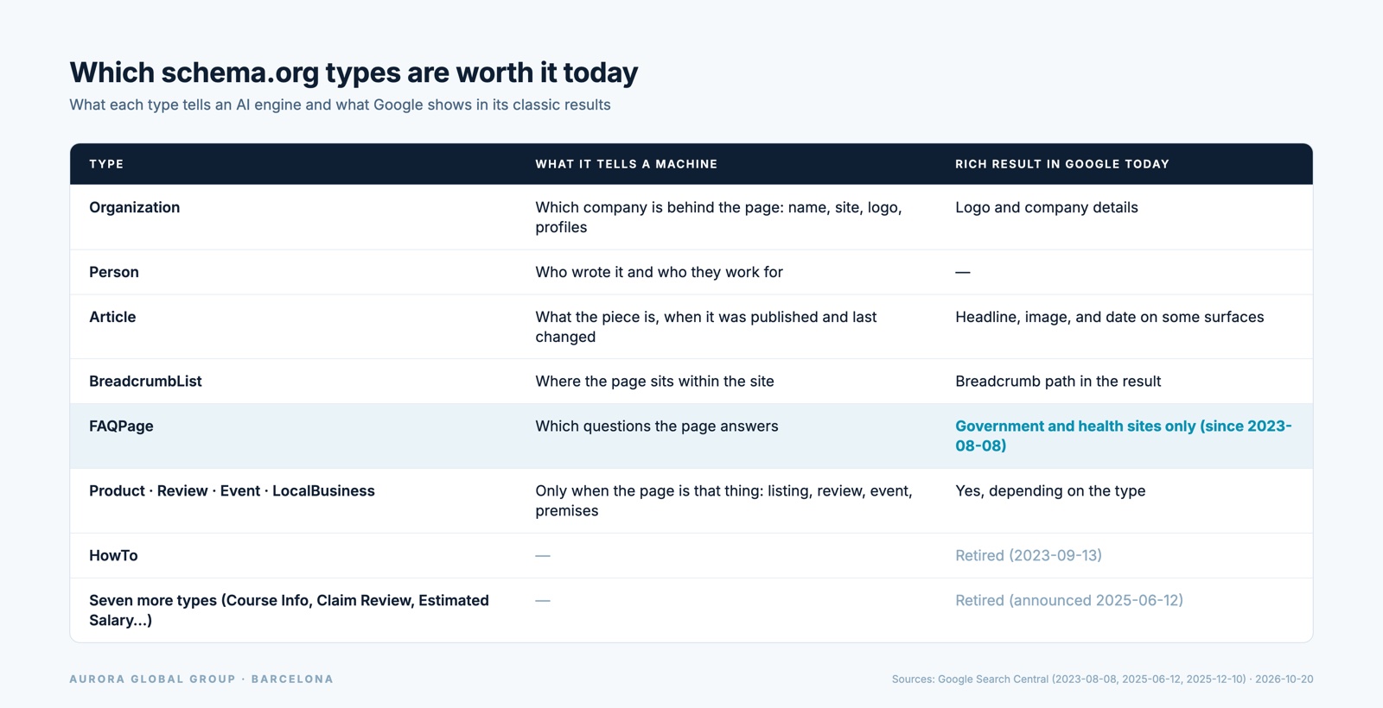The image size is (1383, 708).
Task: Click the 'AURORA GLOBAL GROUP · BARCELONA' footer
Action: pos(201,680)
